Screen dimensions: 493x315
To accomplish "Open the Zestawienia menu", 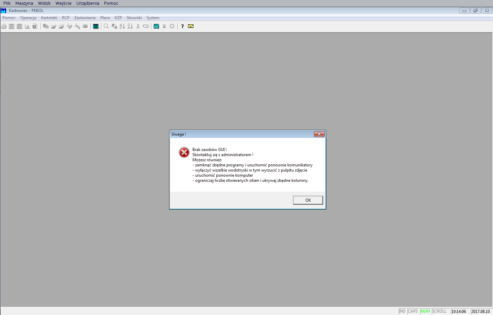I will click(x=85, y=18).
